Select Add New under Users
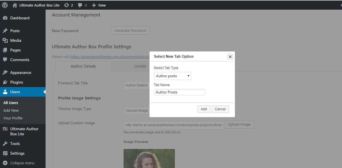 coord(11,110)
